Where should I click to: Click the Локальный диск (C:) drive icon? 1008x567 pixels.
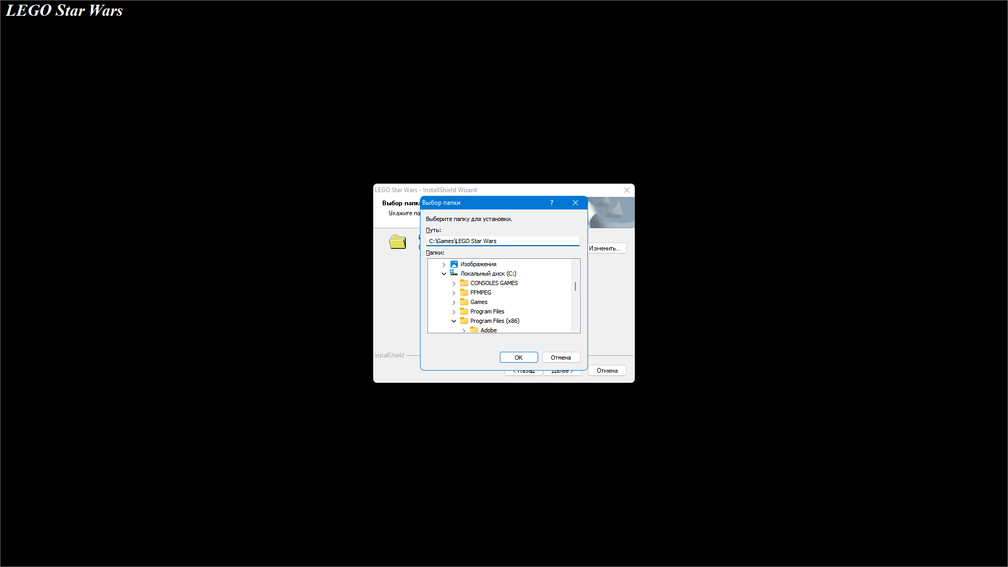coord(454,273)
